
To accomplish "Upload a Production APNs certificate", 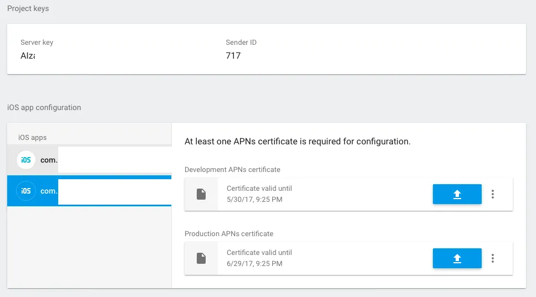I will tap(457, 258).
